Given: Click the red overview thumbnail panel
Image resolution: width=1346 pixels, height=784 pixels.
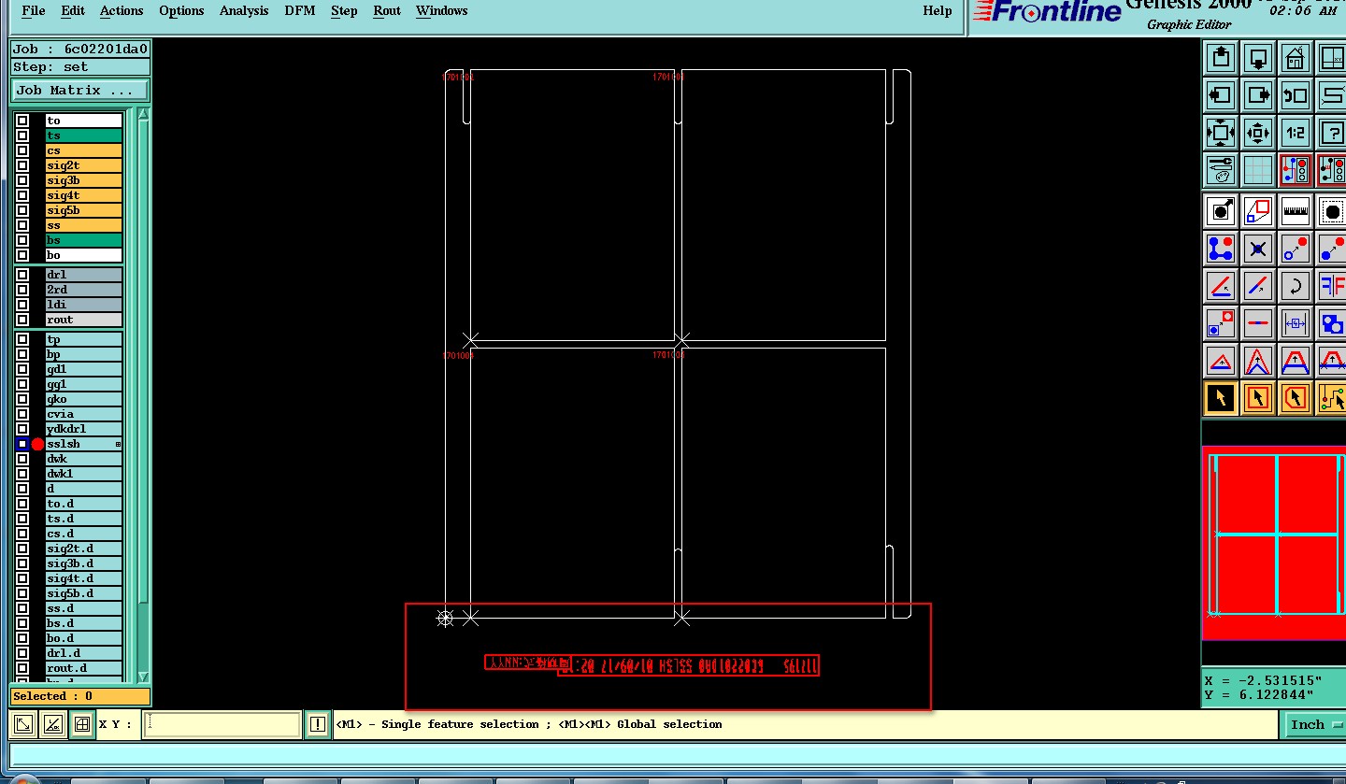Looking at the screenshot, I should pos(1274,542).
